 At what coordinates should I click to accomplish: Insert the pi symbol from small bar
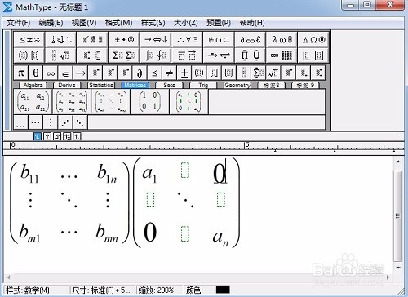(x=21, y=73)
